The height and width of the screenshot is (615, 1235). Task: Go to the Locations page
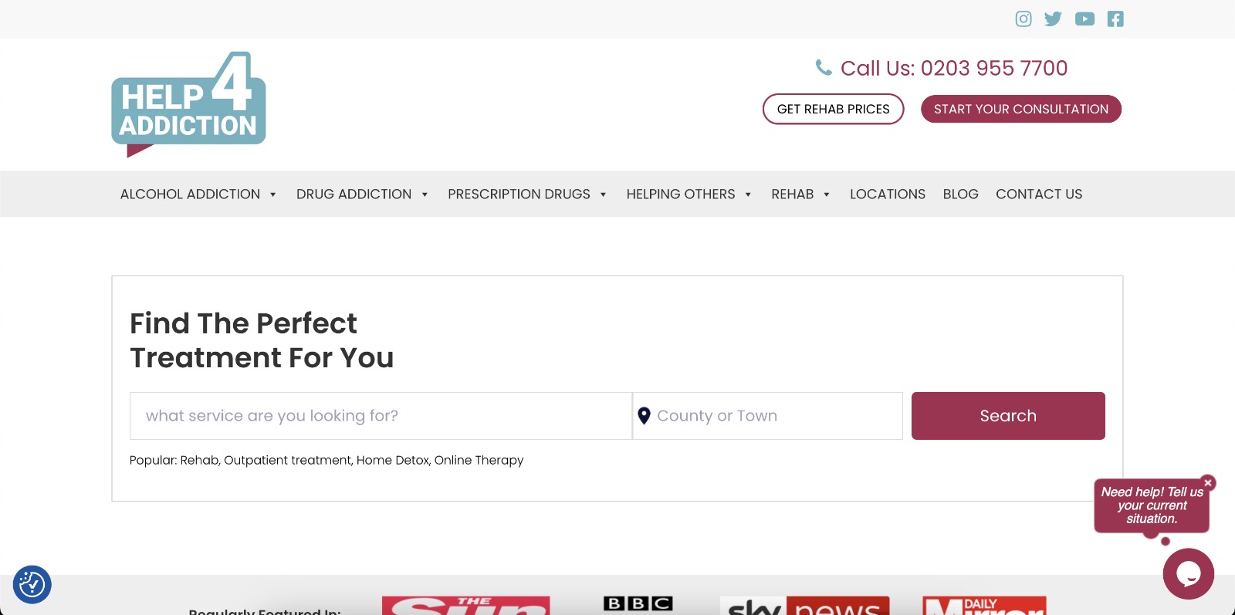887,194
